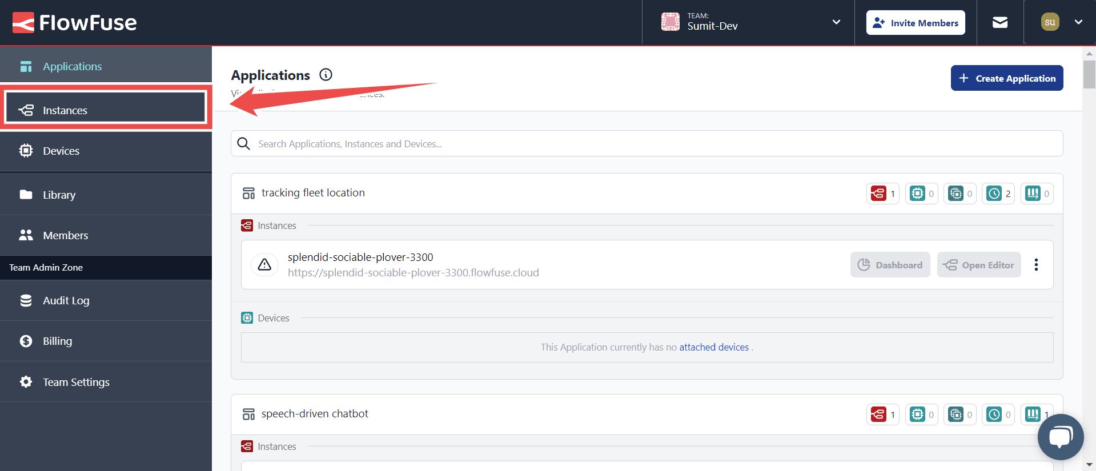Expand the Sumit-Dev team dropdown
This screenshot has width=1096, height=471.
coord(836,22)
